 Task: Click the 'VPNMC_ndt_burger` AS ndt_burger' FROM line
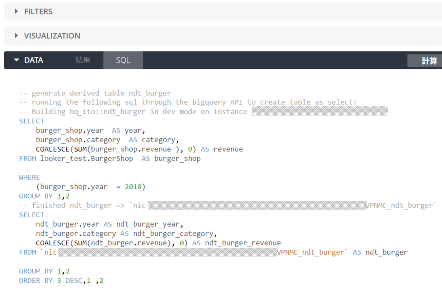[x=213, y=252]
